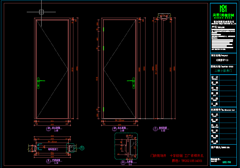Click the green door handle on right elevation
This screenshot has height=168, width=240.
tap(132, 81)
